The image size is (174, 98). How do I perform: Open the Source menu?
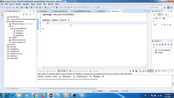pos(11,4)
